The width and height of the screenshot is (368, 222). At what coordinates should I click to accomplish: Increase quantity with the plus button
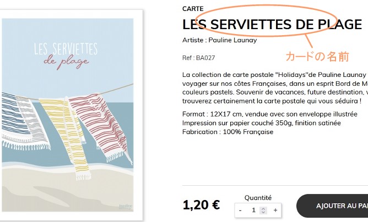[x=275, y=210]
